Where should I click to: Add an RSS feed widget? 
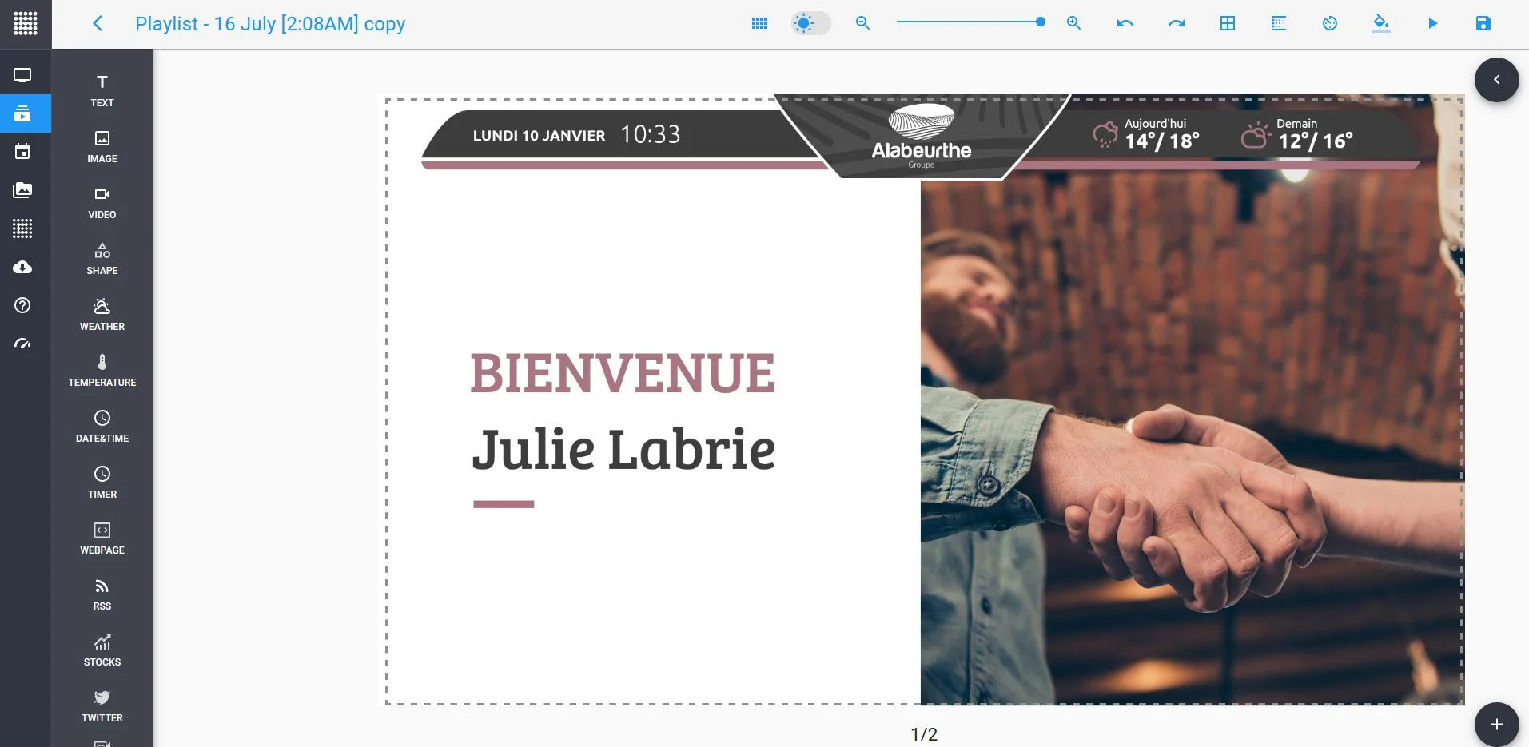pos(102,594)
